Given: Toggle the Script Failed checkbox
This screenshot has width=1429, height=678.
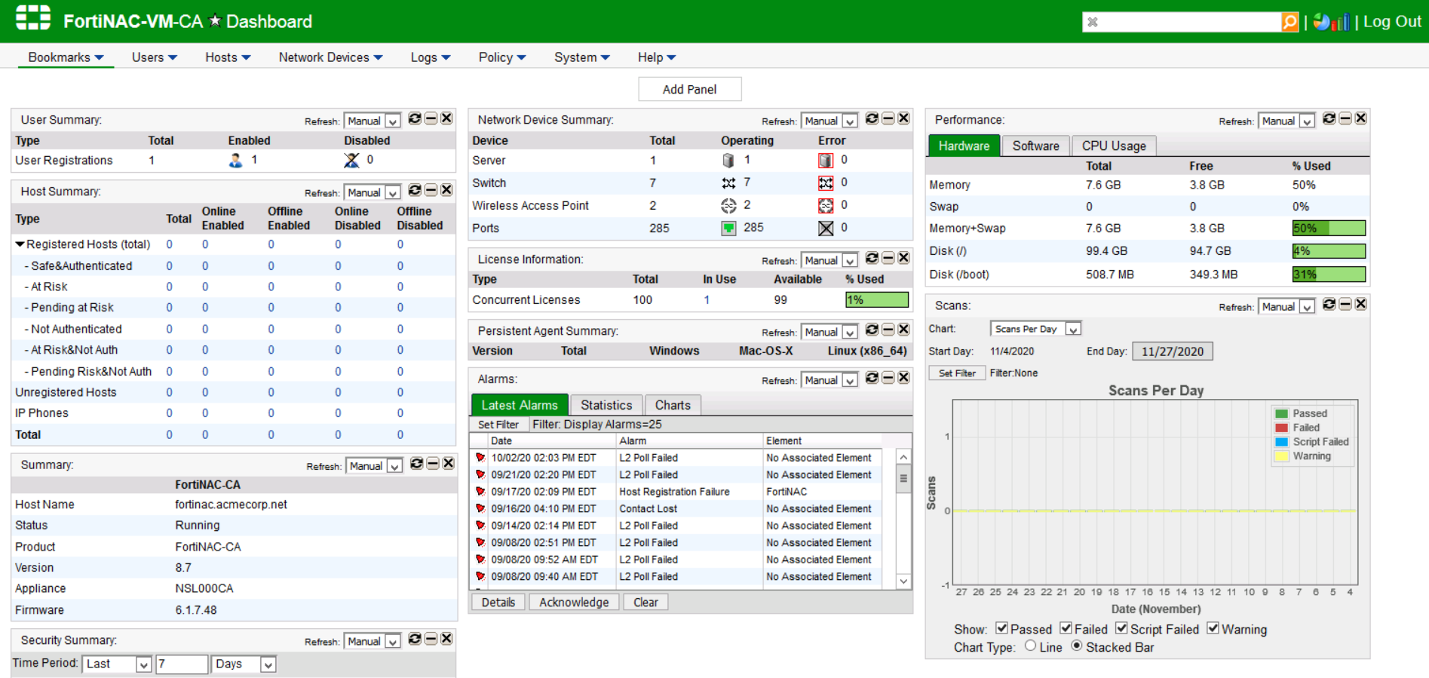Looking at the screenshot, I should coord(1121,628).
